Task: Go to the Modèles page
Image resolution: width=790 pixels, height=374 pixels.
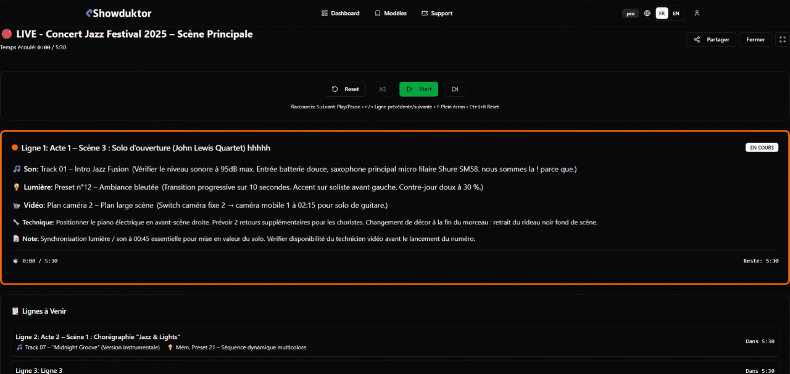Action: point(391,13)
